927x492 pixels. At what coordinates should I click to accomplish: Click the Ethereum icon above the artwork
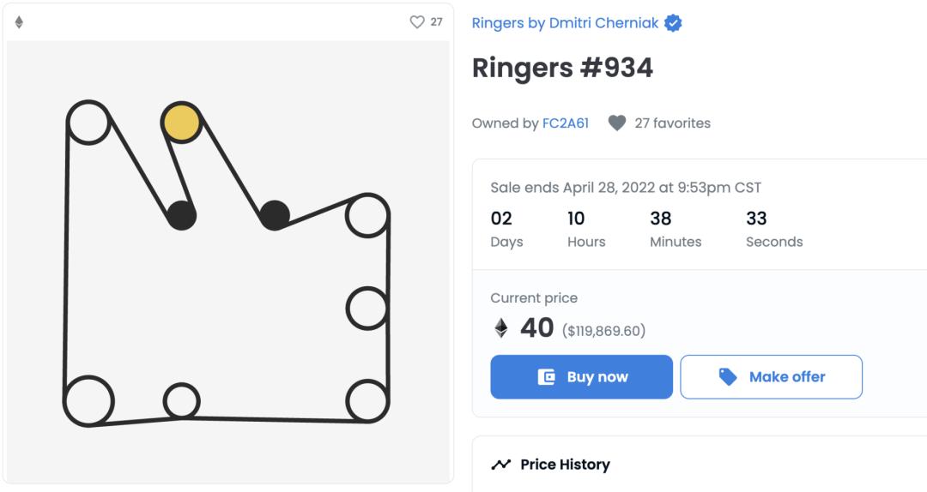19,22
